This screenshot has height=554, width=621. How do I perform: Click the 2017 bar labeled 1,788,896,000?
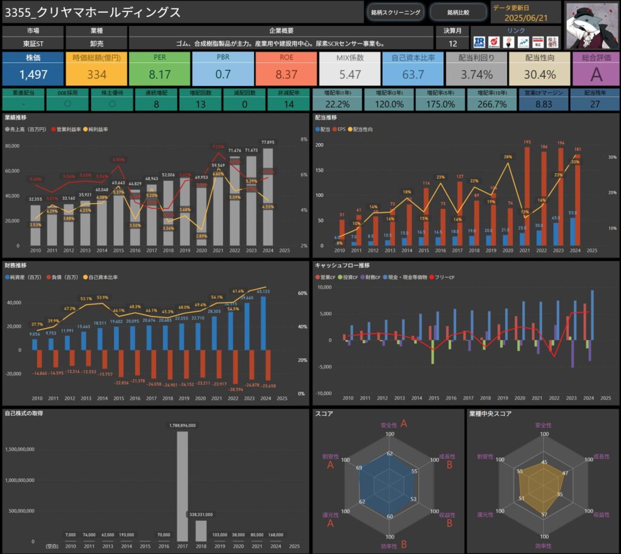(182, 486)
